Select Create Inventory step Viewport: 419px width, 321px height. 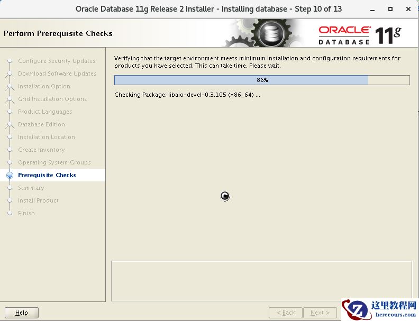click(41, 150)
